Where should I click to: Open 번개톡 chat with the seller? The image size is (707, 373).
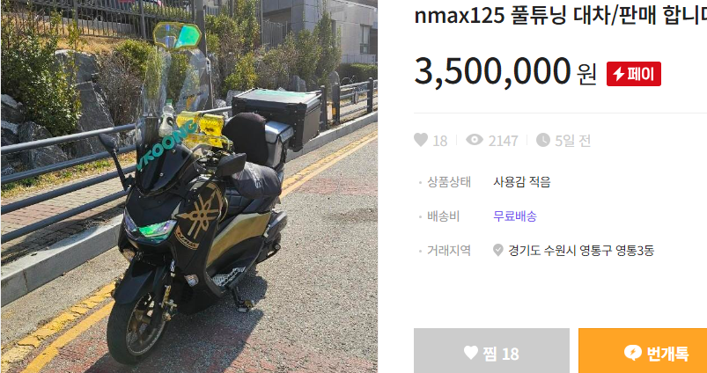tap(643, 351)
